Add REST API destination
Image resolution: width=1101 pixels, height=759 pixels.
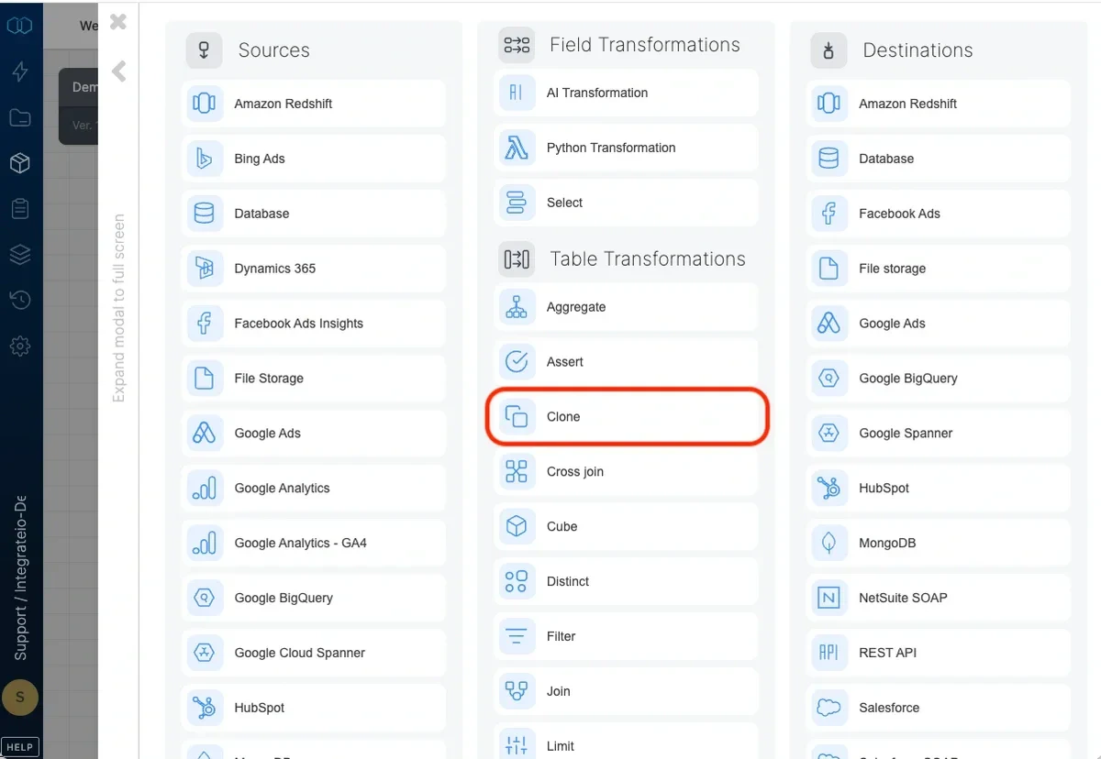point(939,653)
